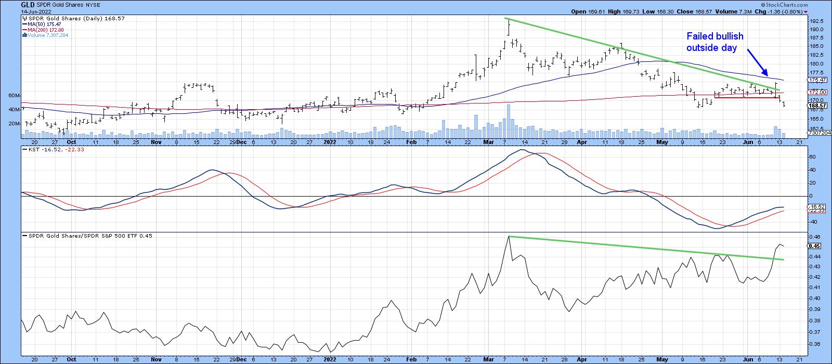Click the Volume 7,307,204 legend text
832x364 pixels.
[47, 35]
